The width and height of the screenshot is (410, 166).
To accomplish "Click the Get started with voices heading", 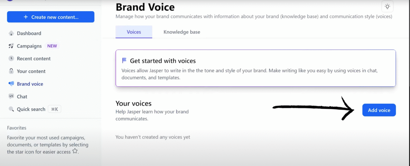I will coord(163,61).
